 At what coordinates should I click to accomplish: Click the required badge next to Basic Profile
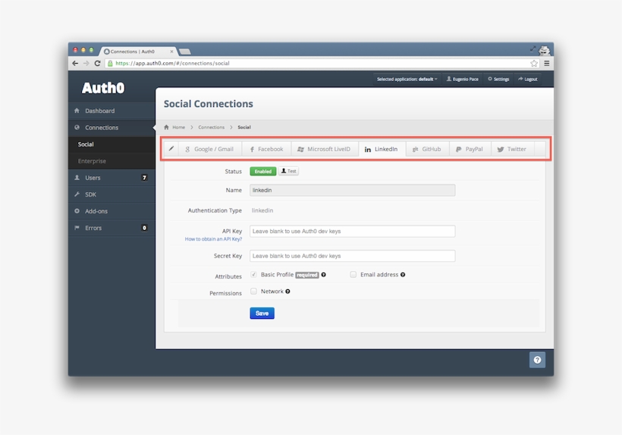pos(307,275)
